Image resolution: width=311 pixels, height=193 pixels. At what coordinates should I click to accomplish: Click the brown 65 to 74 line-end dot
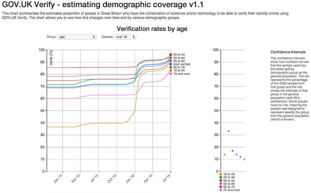pyautogui.click(x=171, y=67)
